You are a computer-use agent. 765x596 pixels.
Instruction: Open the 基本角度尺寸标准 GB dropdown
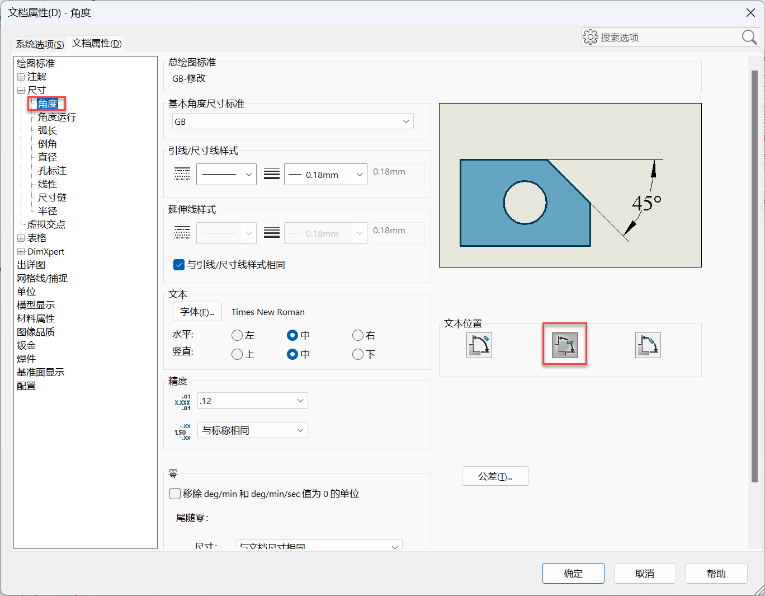[293, 121]
